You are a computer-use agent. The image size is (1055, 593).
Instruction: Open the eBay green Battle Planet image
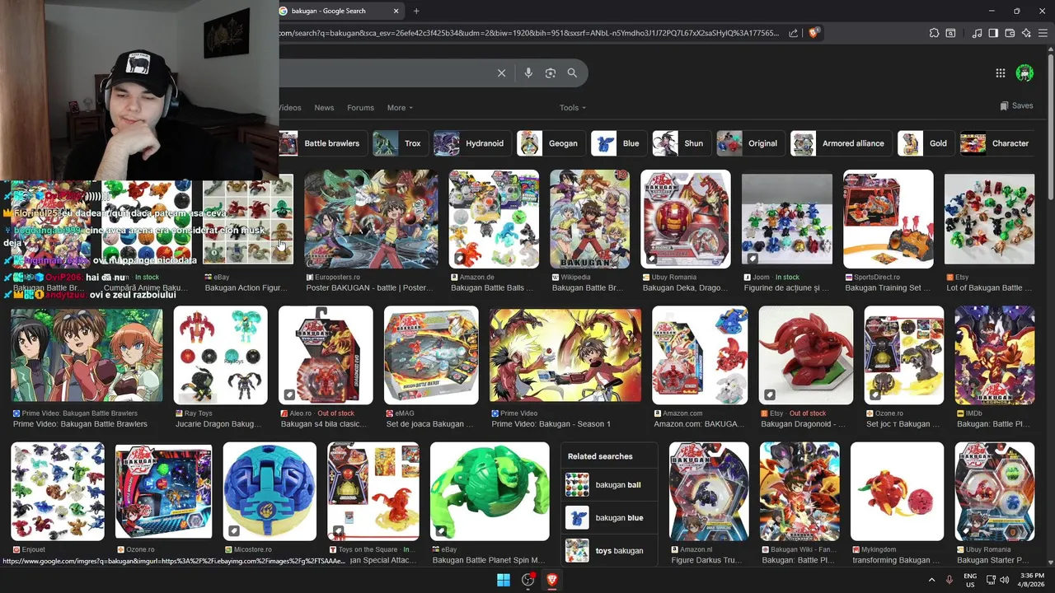point(490,492)
